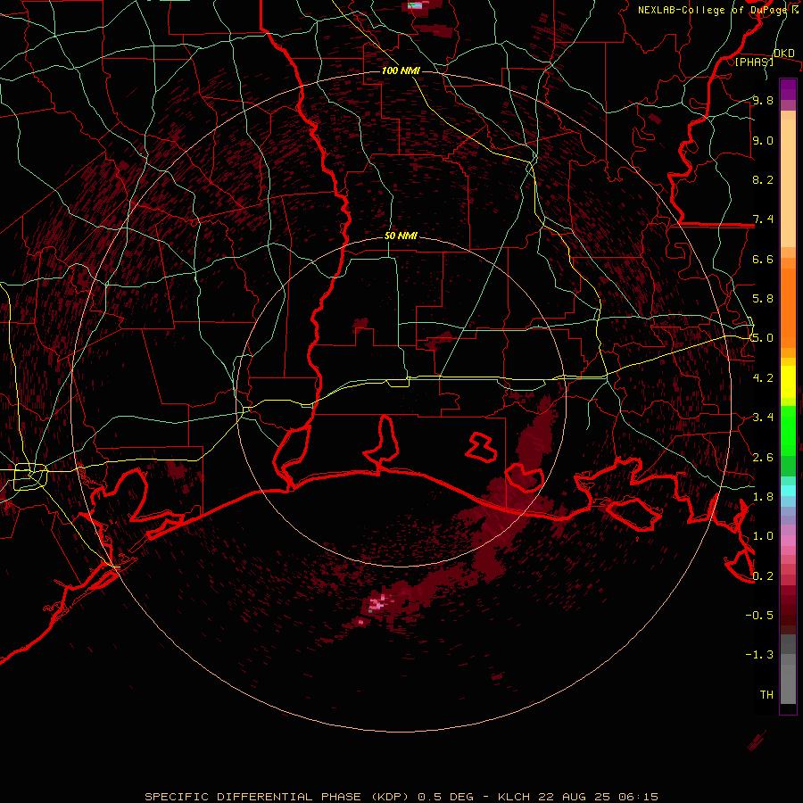This screenshot has width=803, height=803.
Task: Click the 5.0 scale value
Action: point(763,338)
